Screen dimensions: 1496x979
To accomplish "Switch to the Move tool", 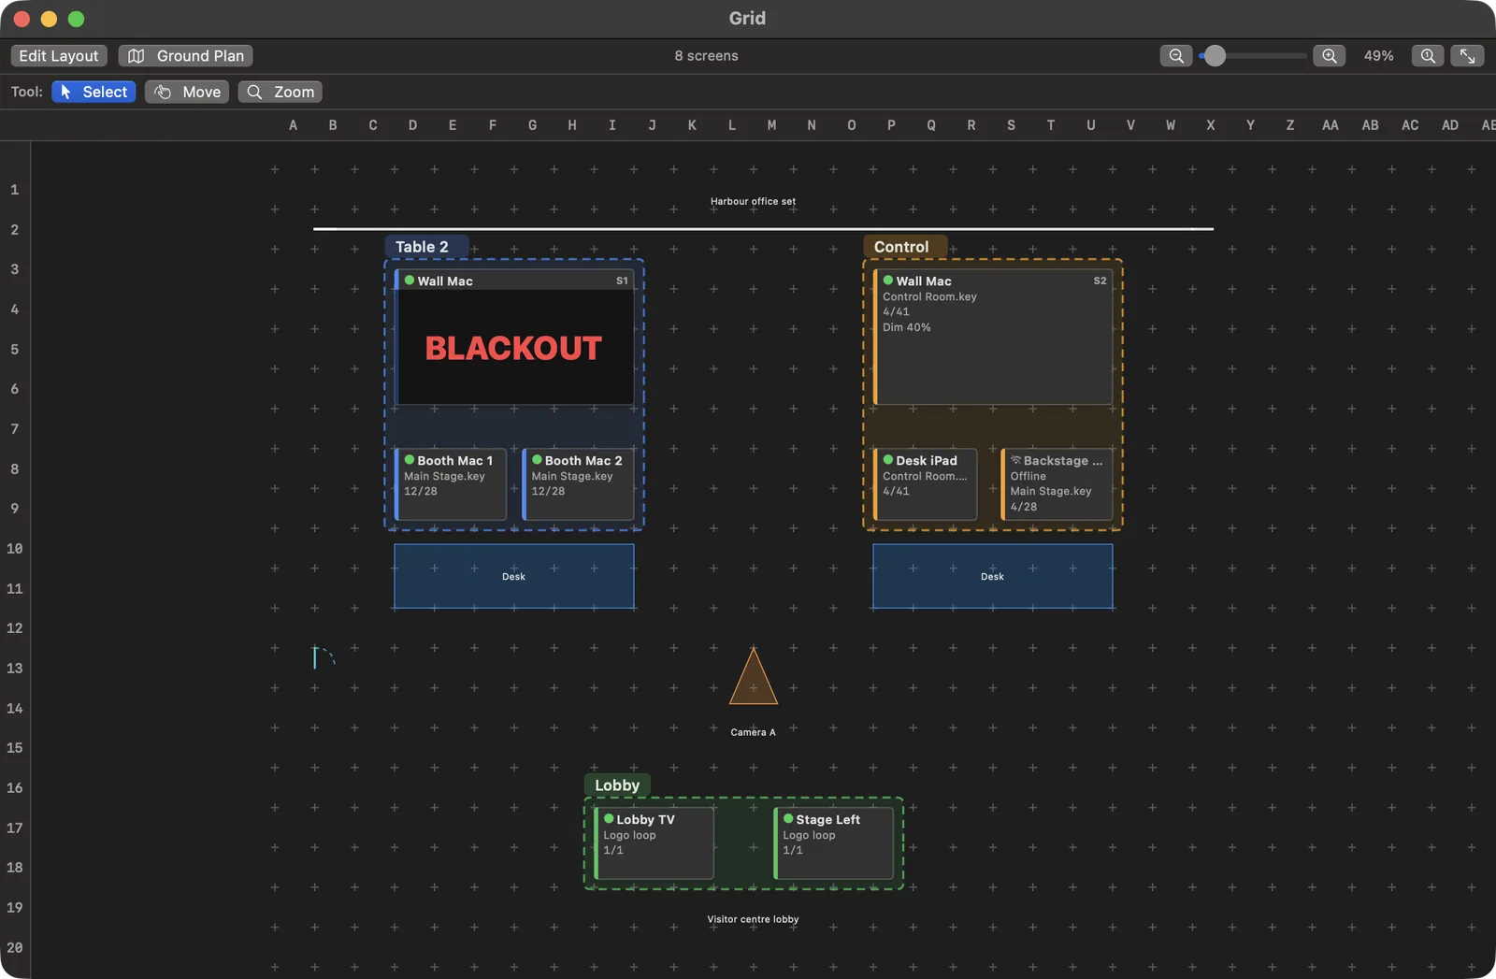I will pyautogui.click(x=187, y=92).
